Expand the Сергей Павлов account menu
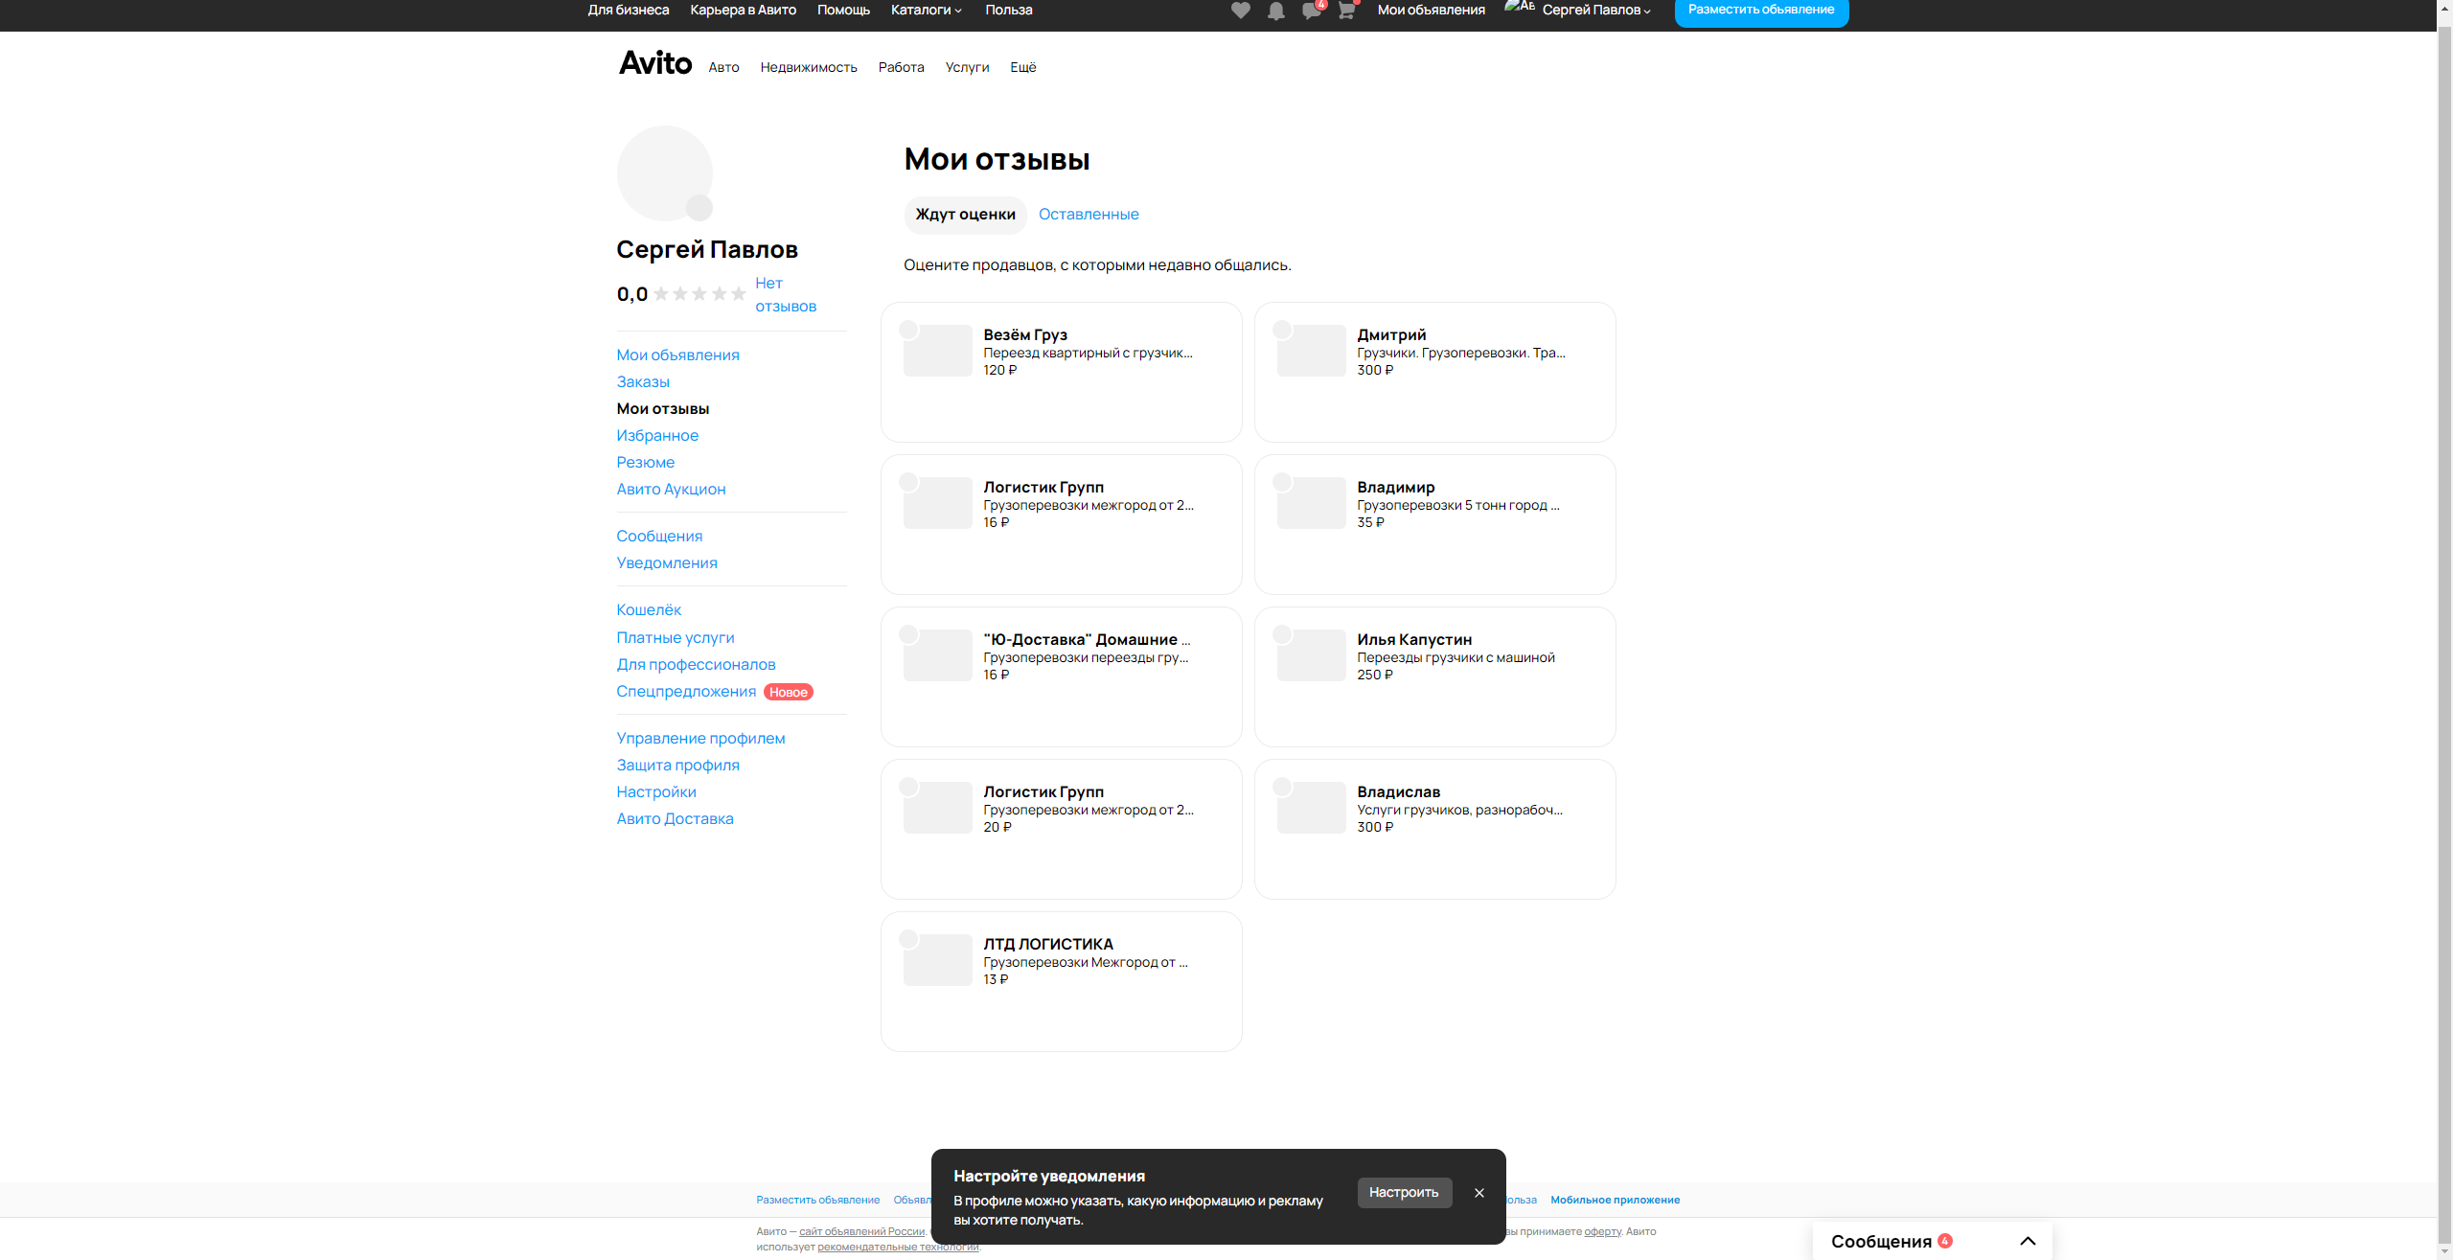Image resolution: width=2453 pixels, height=1260 pixels. tap(1595, 10)
